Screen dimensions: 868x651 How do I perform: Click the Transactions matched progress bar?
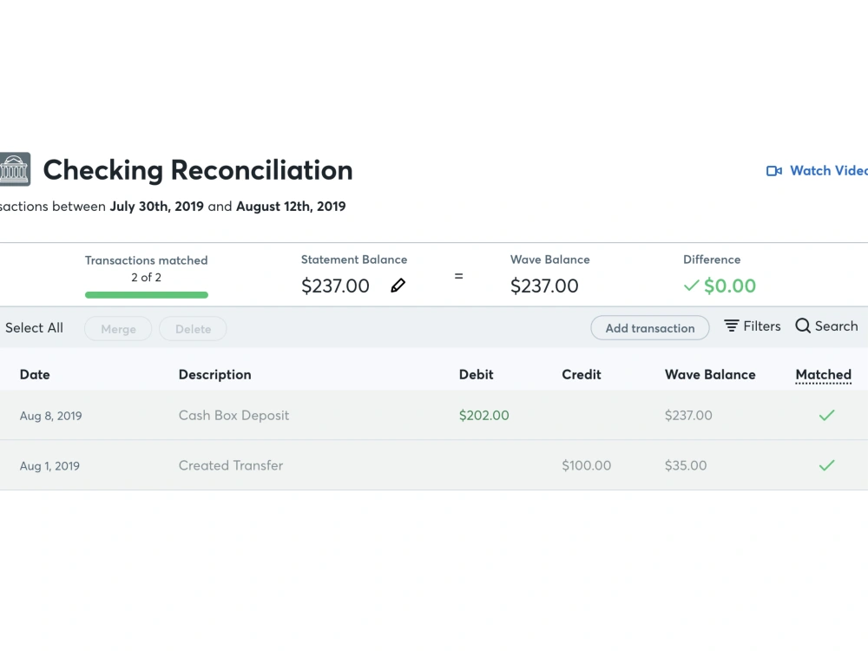[146, 294]
